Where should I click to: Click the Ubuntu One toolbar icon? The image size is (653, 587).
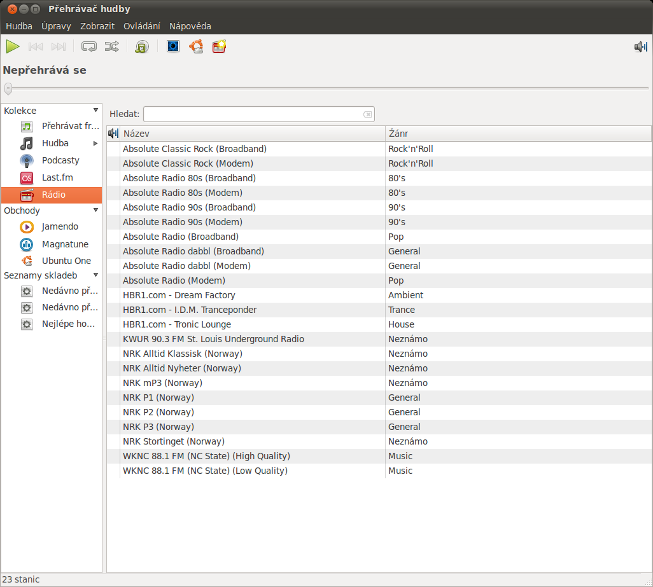[x=196, y=46]
